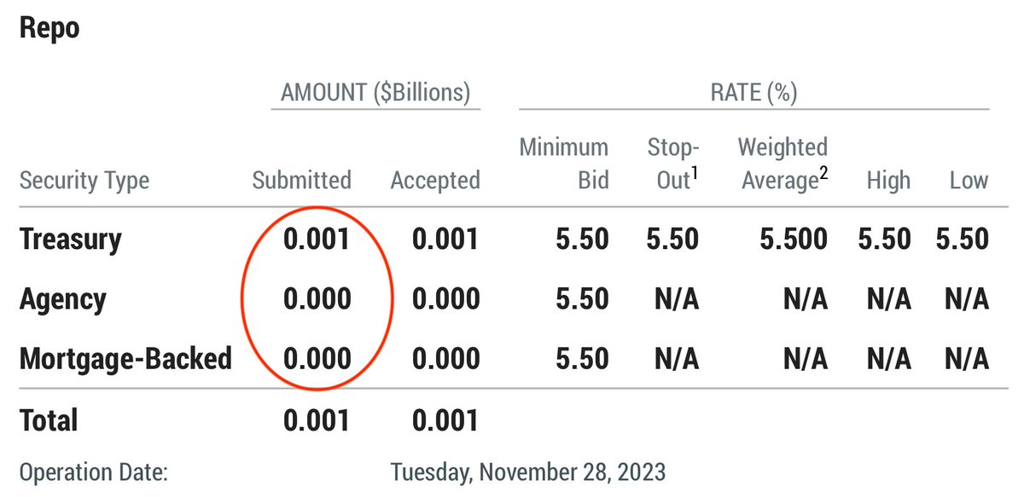Click the Low rate column header

click(969, 181)
